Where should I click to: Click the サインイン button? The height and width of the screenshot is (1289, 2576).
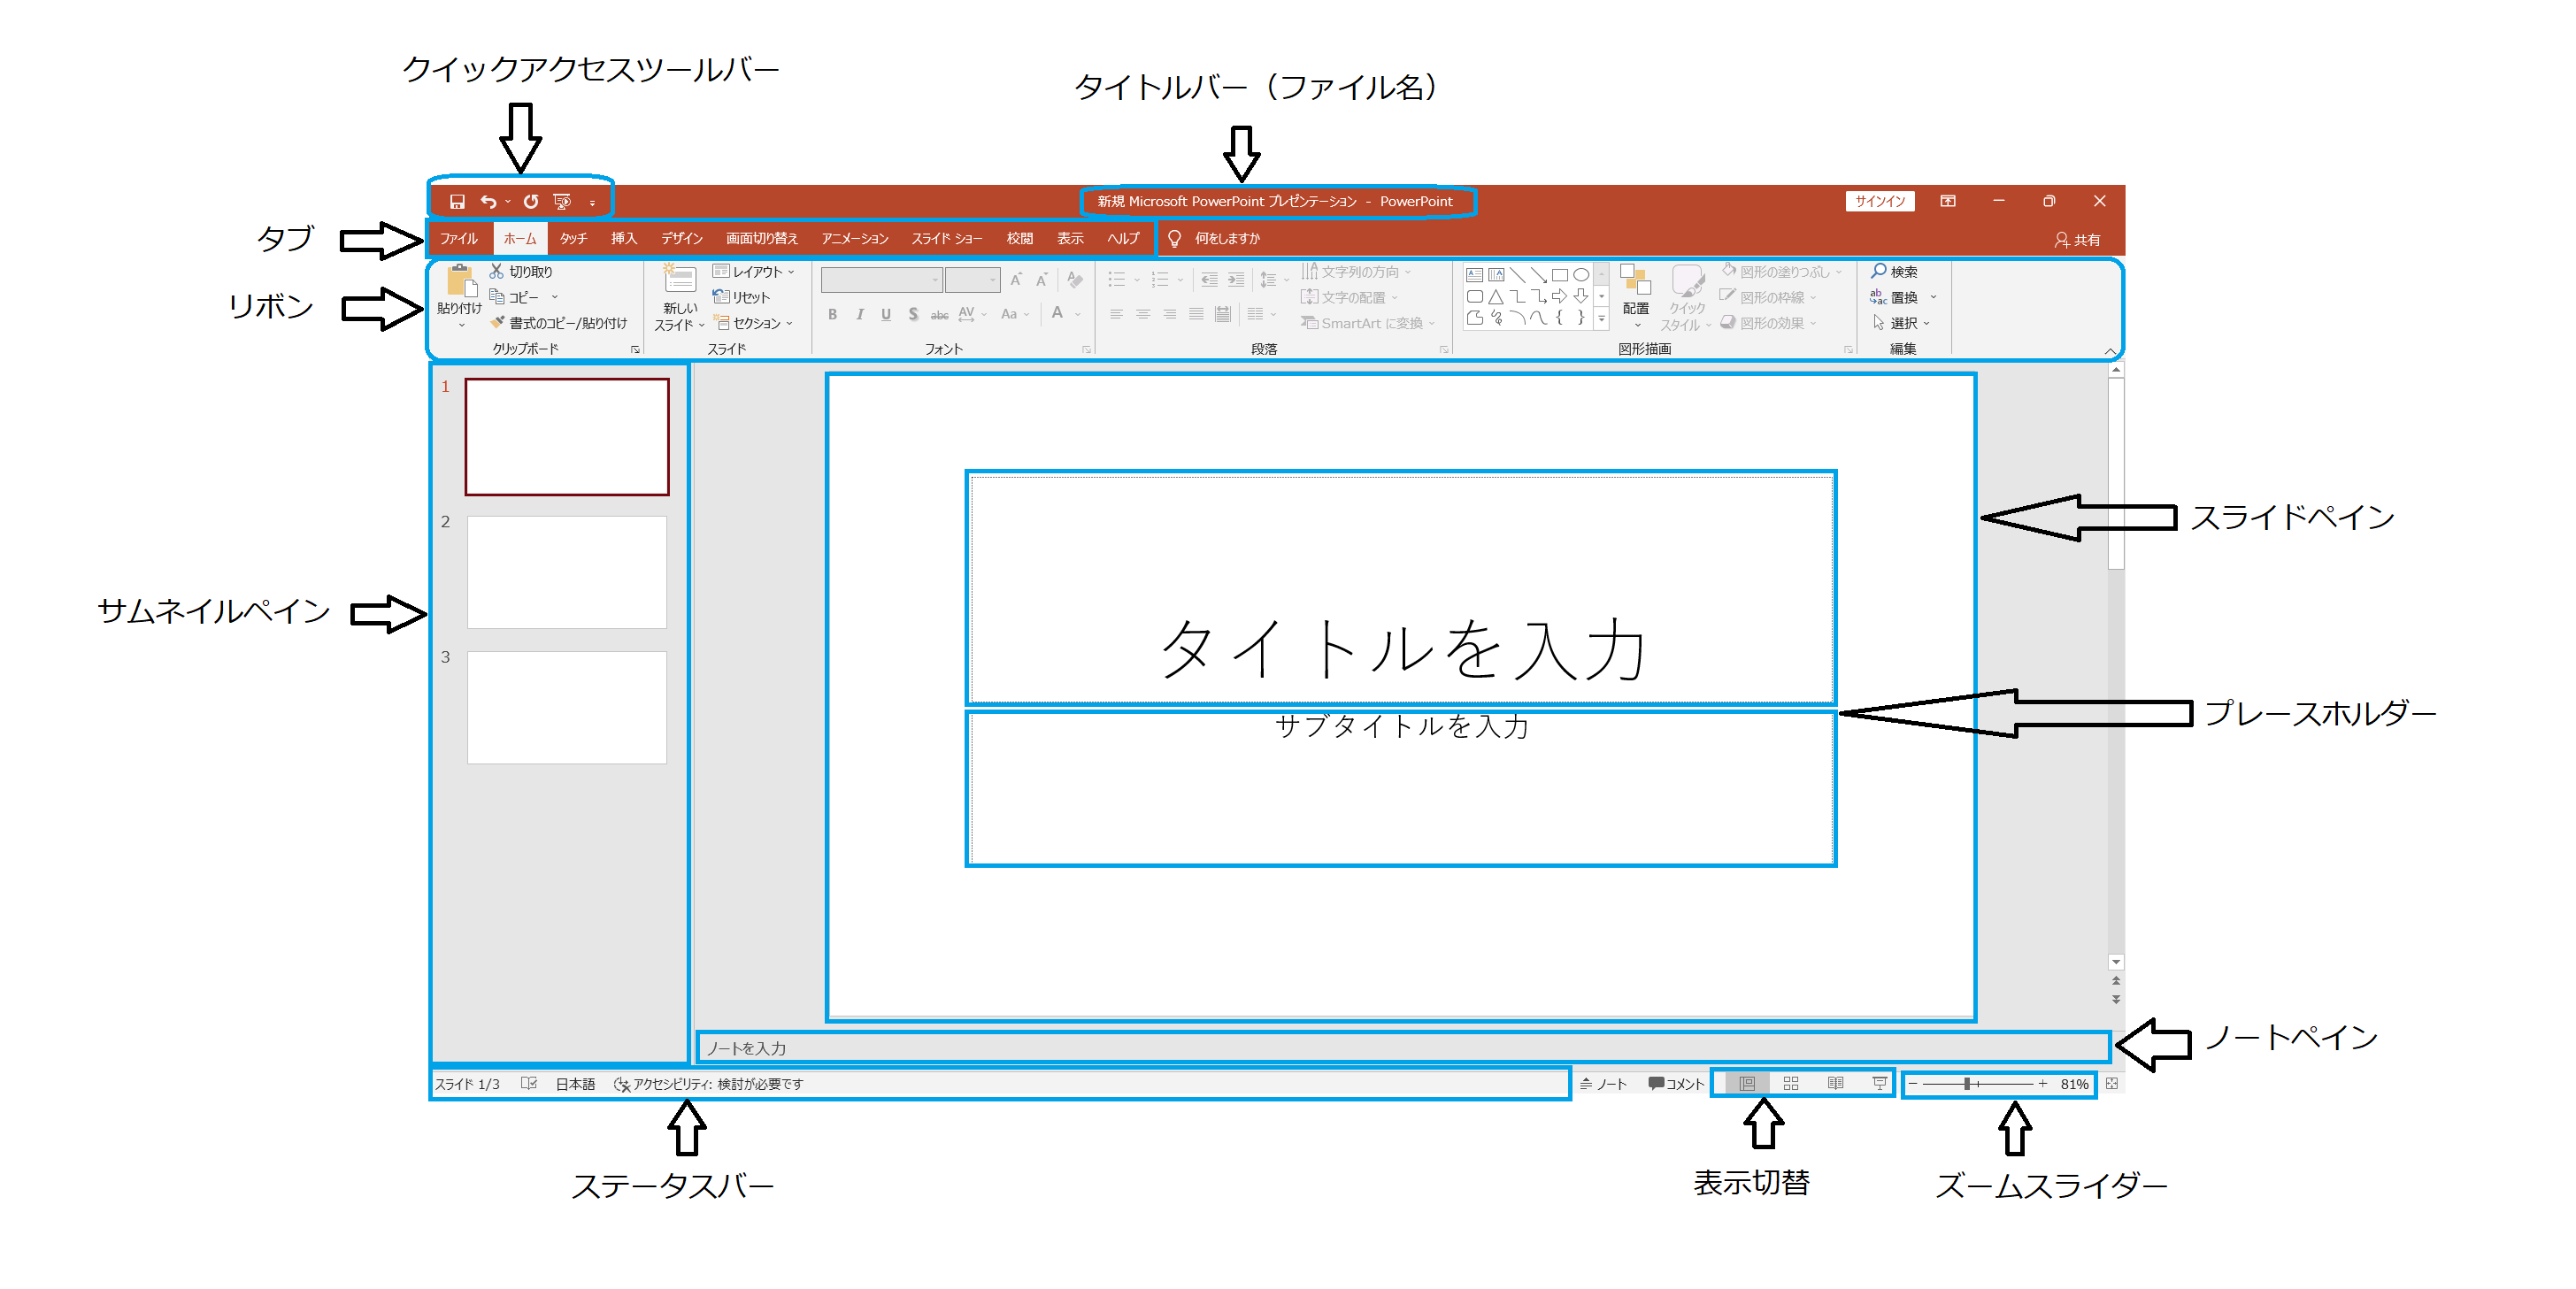tap(1880, 200)
